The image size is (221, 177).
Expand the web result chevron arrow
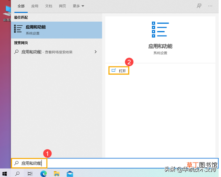click(x=96, y=52)
